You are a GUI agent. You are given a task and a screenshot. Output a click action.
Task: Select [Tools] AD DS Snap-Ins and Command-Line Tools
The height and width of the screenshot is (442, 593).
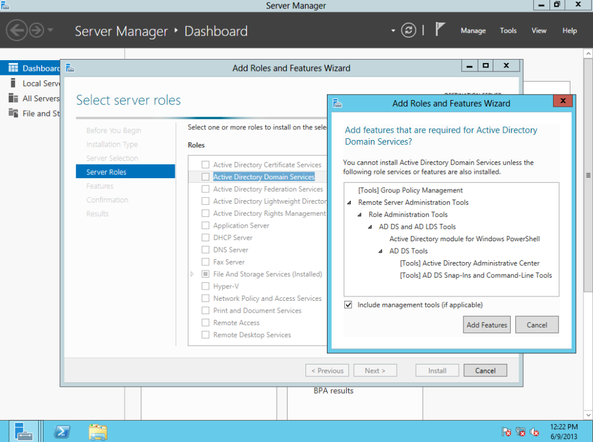coord(475,275)
